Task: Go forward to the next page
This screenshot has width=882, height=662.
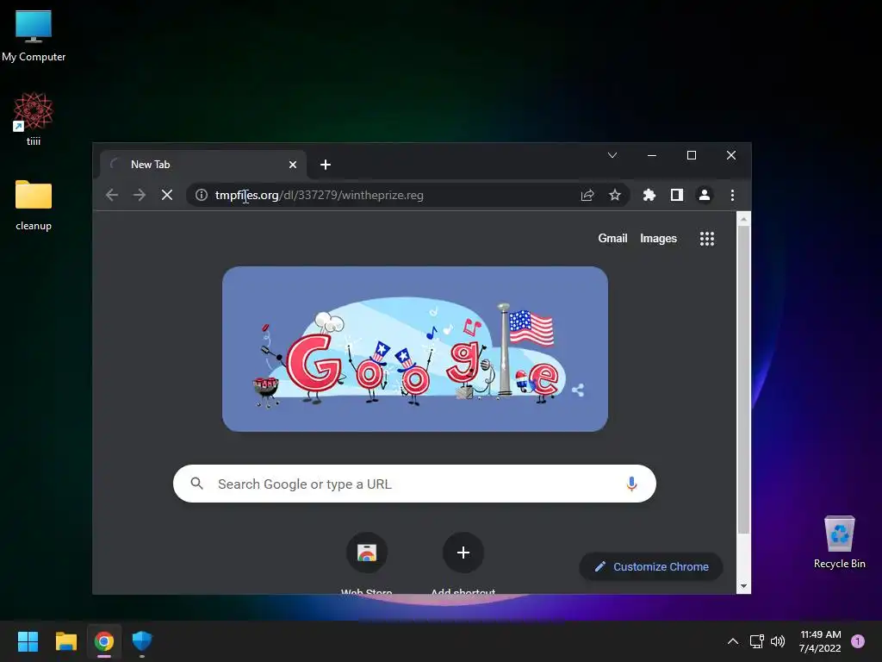Action: (x=140, y=195)
